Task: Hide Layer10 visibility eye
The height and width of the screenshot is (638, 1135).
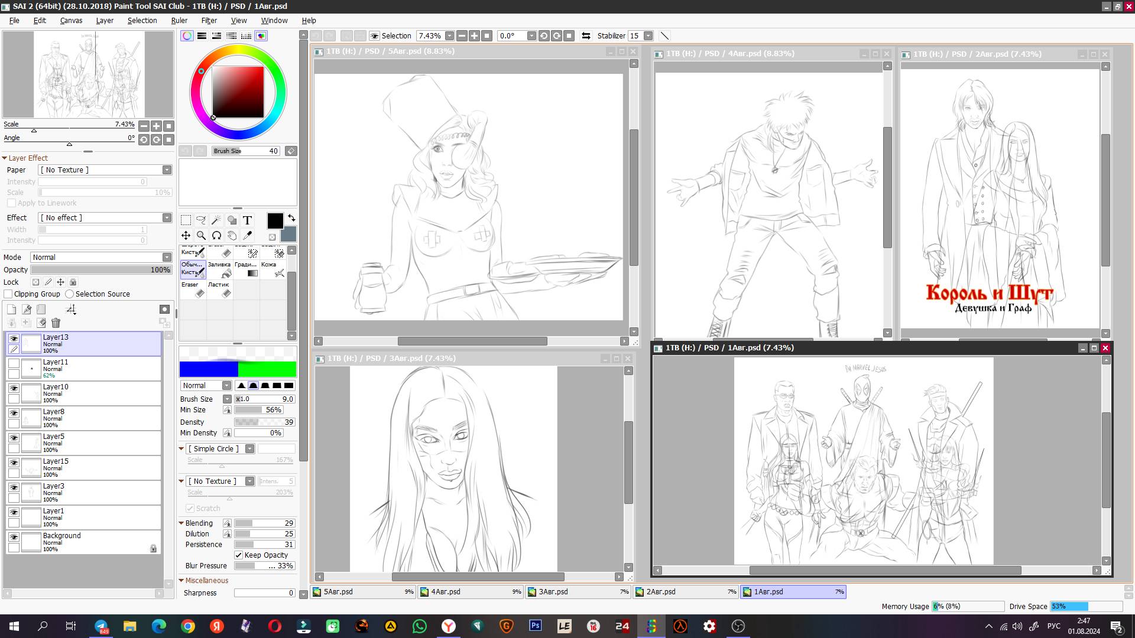Action: pyautogui.click(x=14, y=388)
